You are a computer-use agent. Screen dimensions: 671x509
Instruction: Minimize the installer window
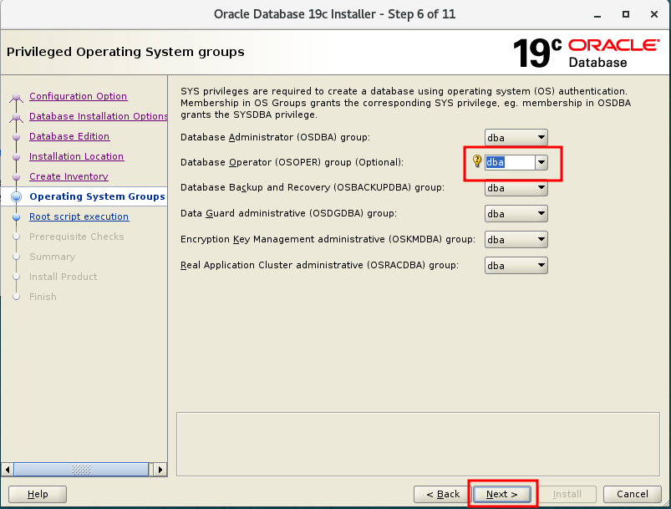click(x=597, y=14)
